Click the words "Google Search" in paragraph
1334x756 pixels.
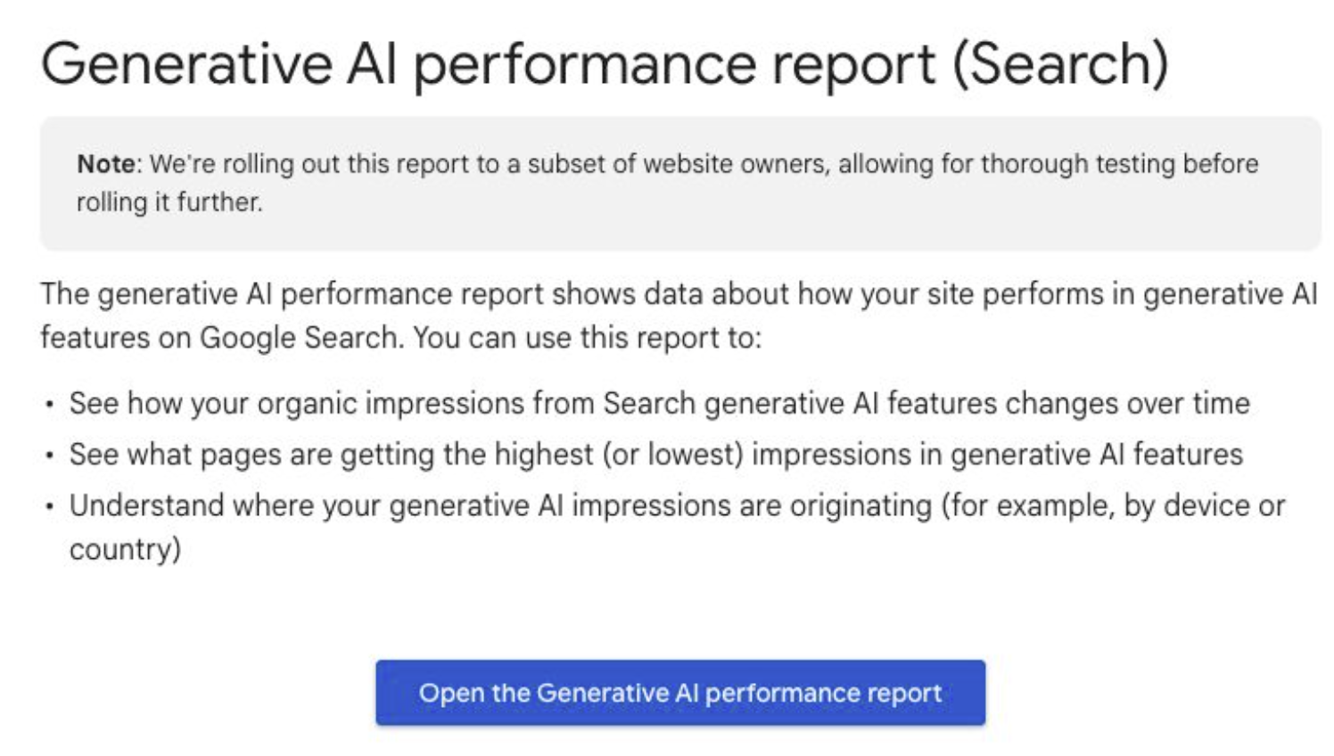click(298, 338)
